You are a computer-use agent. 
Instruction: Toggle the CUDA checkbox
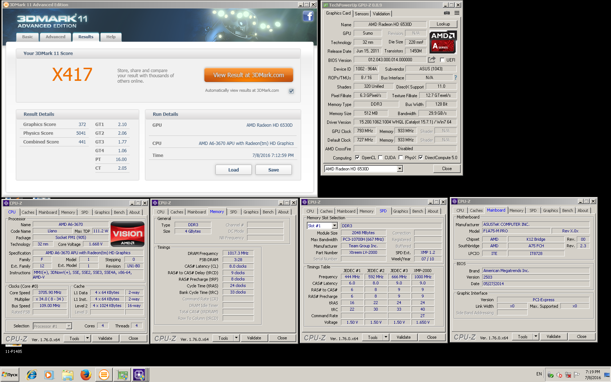point(380,158)
